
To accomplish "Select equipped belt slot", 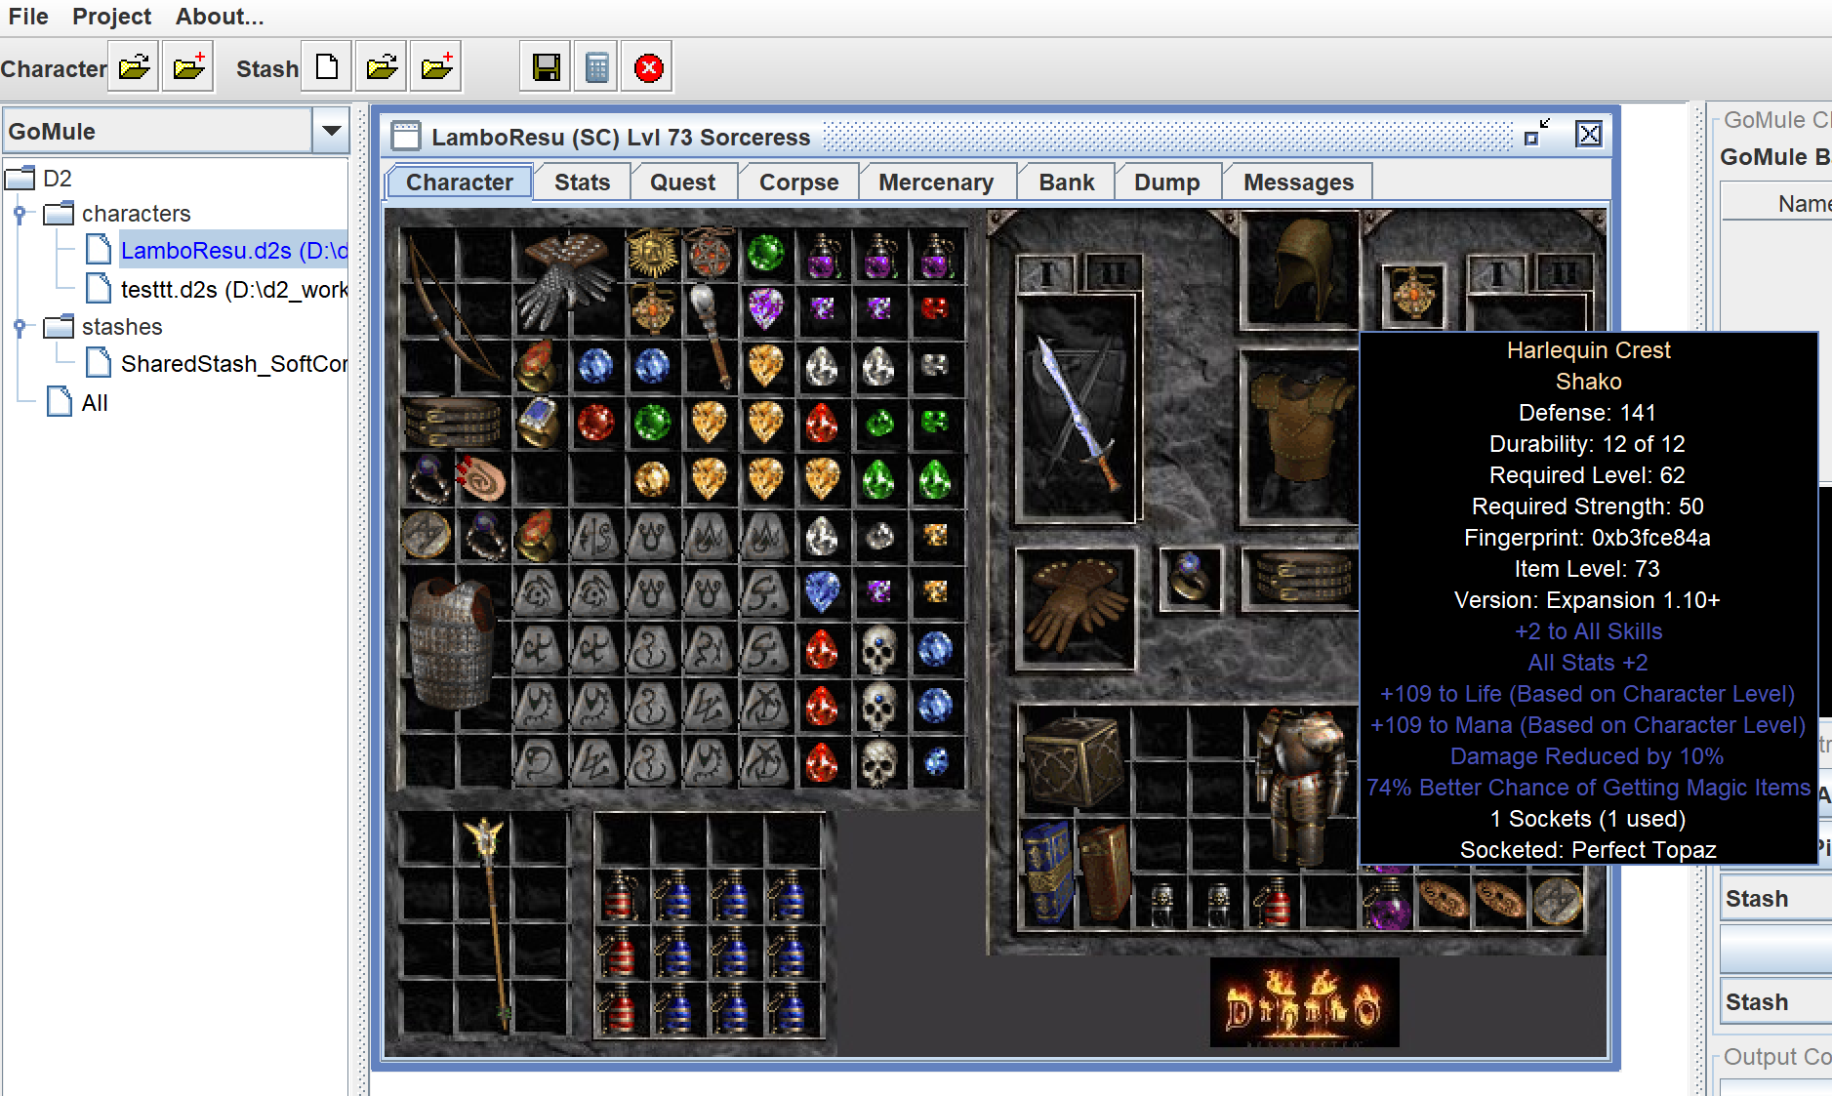I will (x=1300, y=579).
